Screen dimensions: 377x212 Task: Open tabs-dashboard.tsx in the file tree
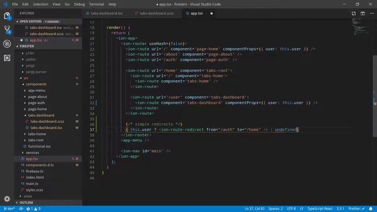46,128
